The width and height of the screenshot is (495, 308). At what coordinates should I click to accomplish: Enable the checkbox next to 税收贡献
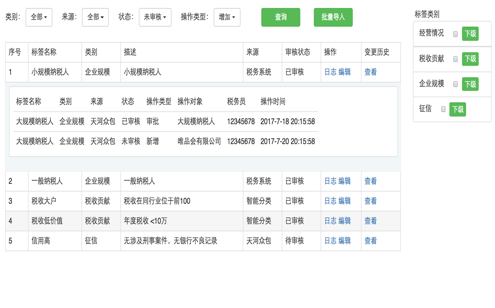click(455, 59)
